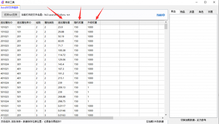Select cell with ID 401024
The width and height of the screenshot is (219, 124).
(x=8, y=83)
